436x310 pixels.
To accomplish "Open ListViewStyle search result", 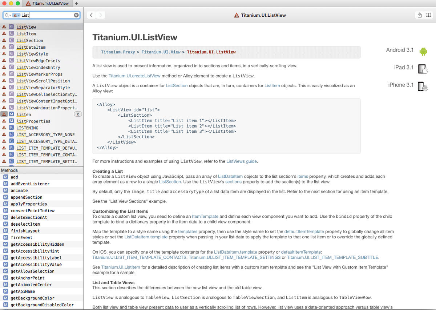I will pyautogui.click(x=42, y=54).
